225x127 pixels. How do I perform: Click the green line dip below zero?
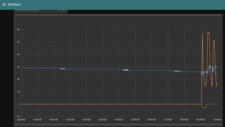(x=204, y=108)
